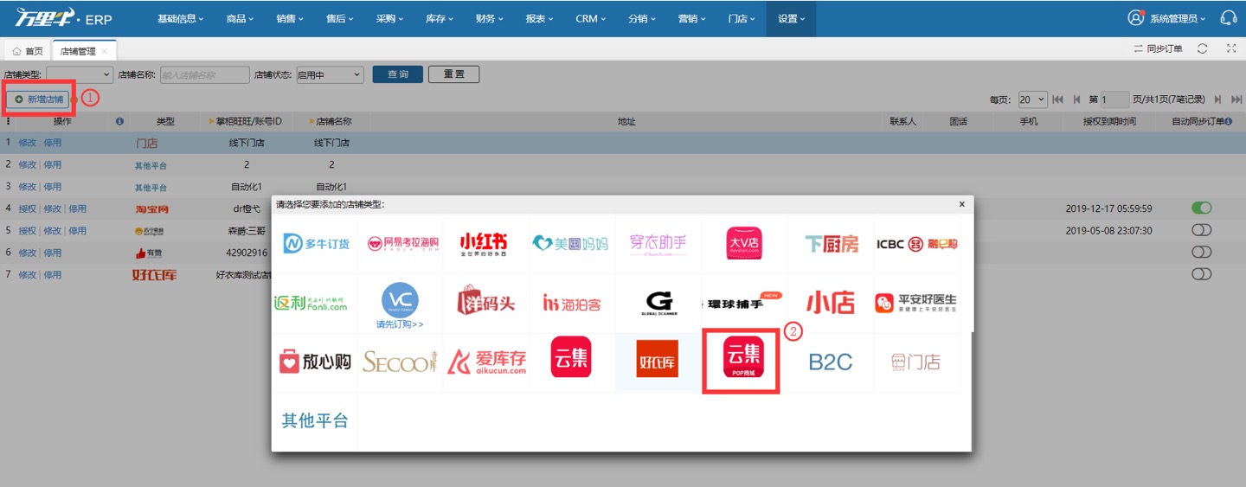Open the 报表 menu
The height and width of the screenshot is (487, 1246).
point(540,18)
